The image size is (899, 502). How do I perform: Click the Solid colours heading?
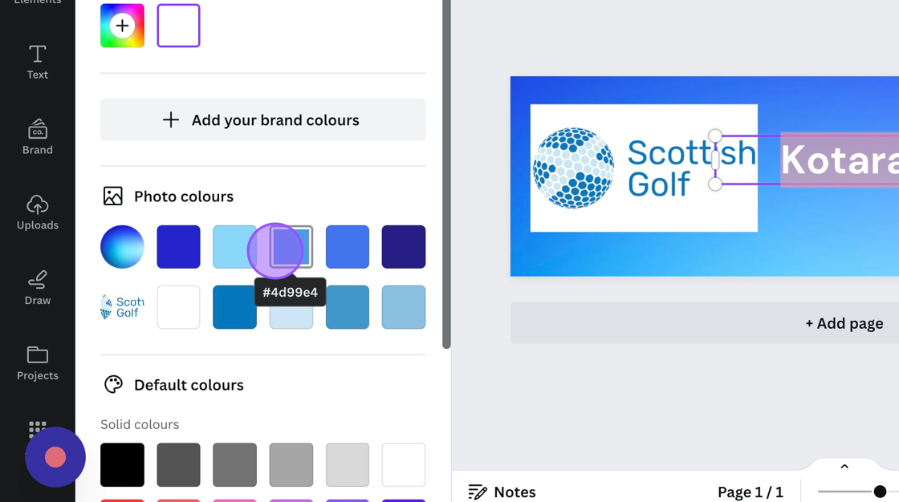coord(140,424)
